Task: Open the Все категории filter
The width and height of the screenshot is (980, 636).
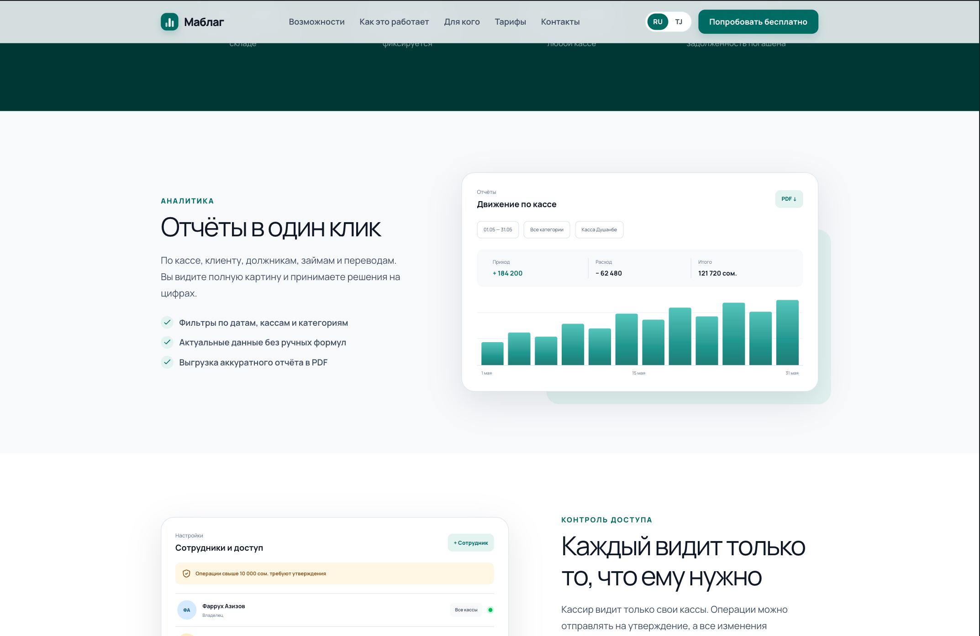Action: coord(547,229)
